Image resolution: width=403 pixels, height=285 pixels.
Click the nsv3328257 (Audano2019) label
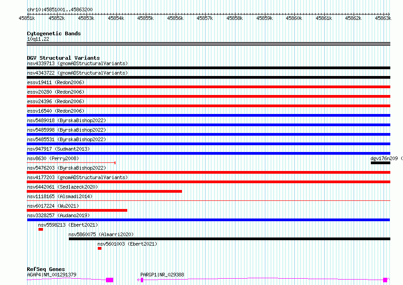pos(58,215)
